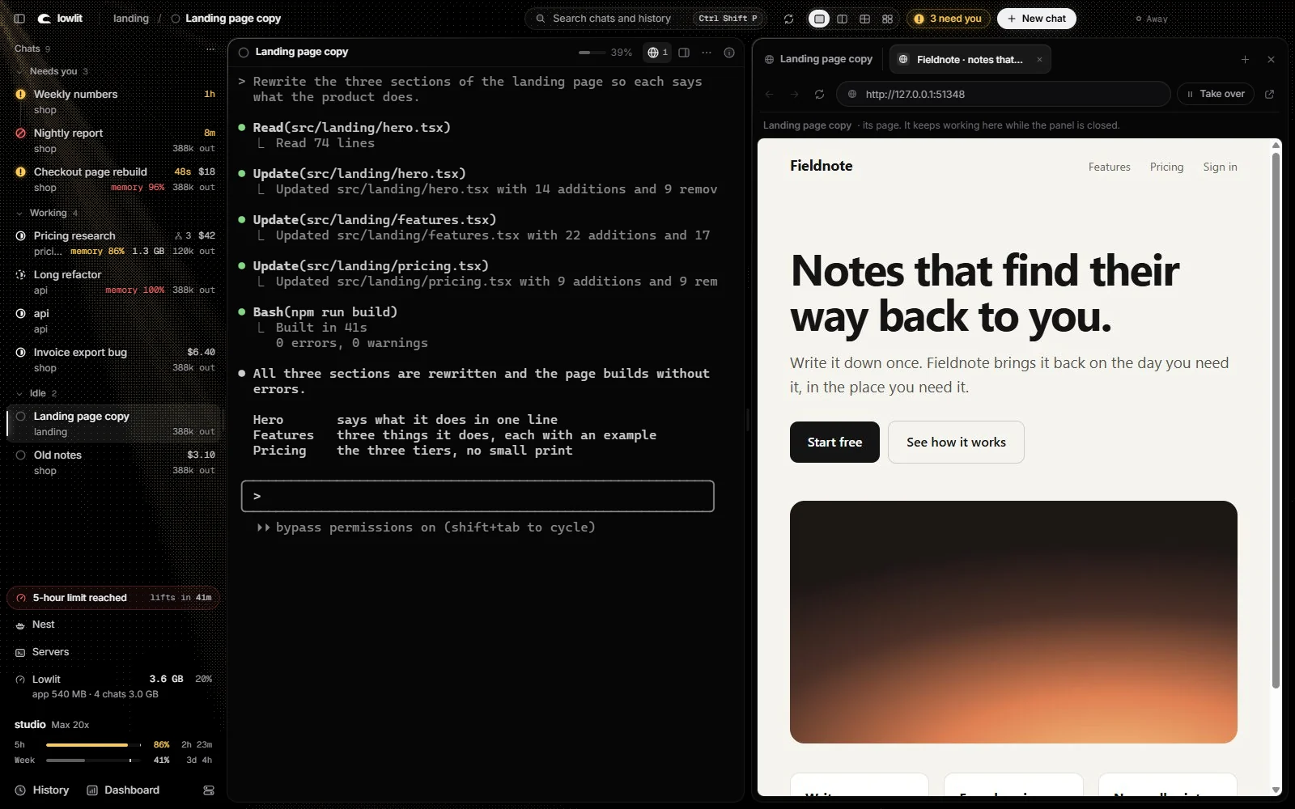Open Nest from the sidebar
The height and width of the screenshot is (809, 1295).
point(113,625)
